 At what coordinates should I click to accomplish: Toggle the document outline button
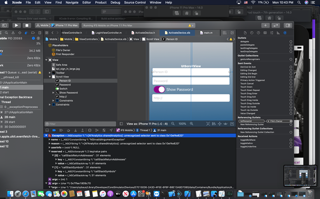121,123
